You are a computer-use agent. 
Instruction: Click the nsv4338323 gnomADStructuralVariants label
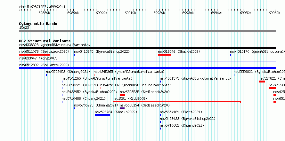click(55, 45)
